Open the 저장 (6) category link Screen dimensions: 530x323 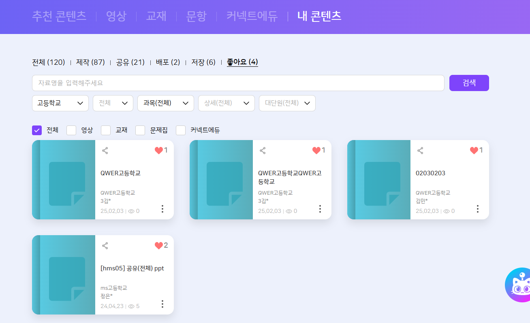click(x=203, y=62)
